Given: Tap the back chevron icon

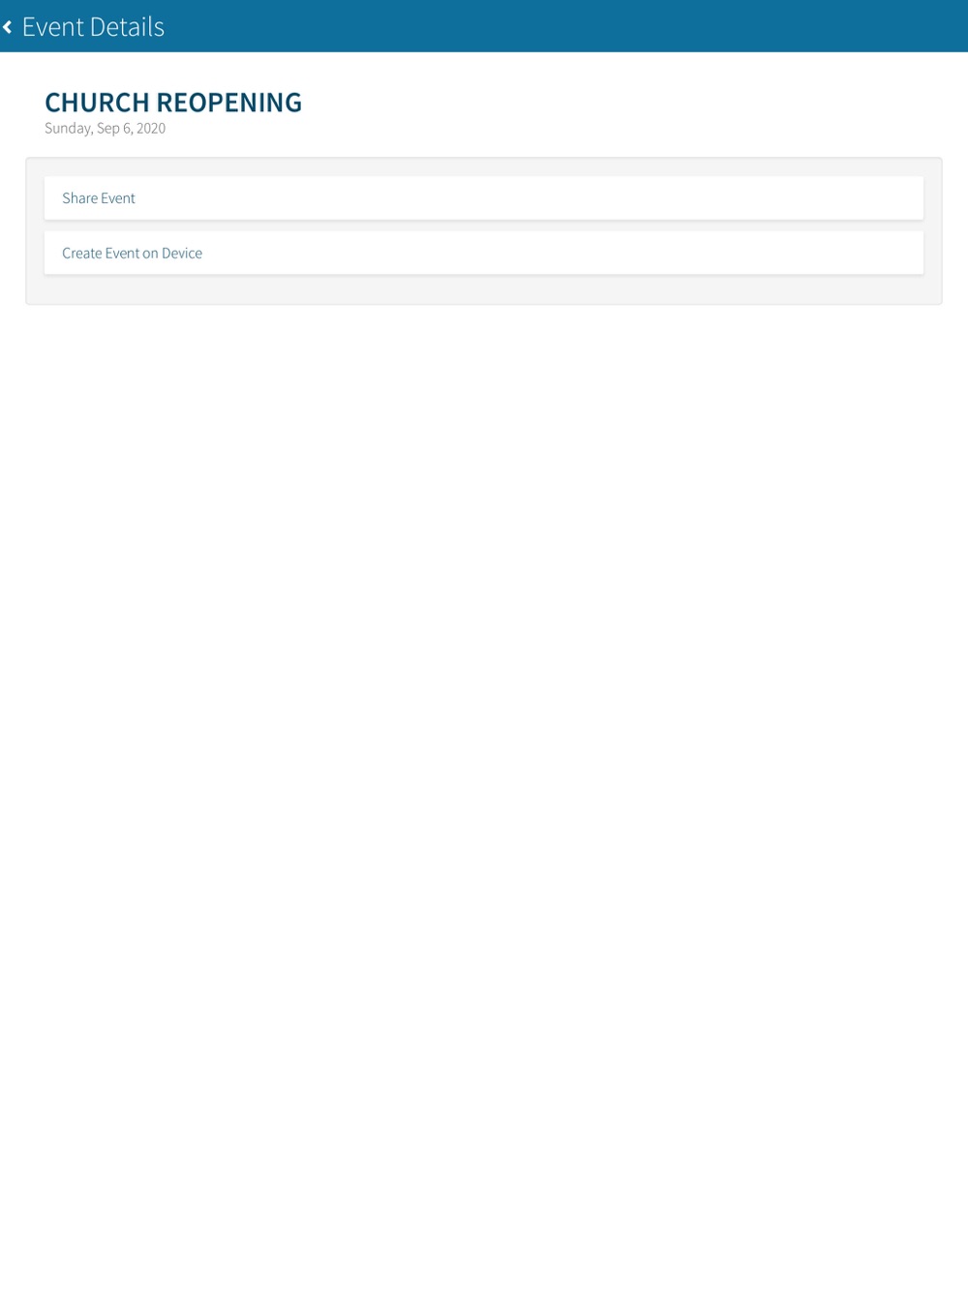Looking at the screenshot, I should pyautogui.click(x=8, y=27).
